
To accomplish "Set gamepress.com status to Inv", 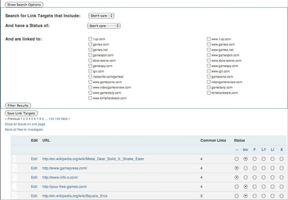I will click(246, 168).
